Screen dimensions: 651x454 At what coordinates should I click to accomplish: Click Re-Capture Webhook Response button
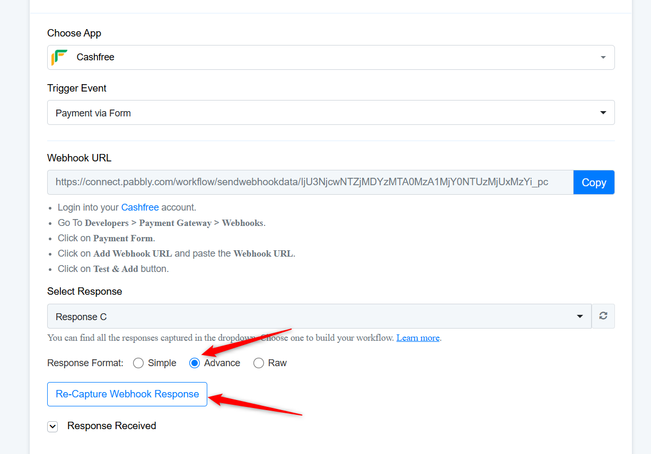tap(127, 394)
